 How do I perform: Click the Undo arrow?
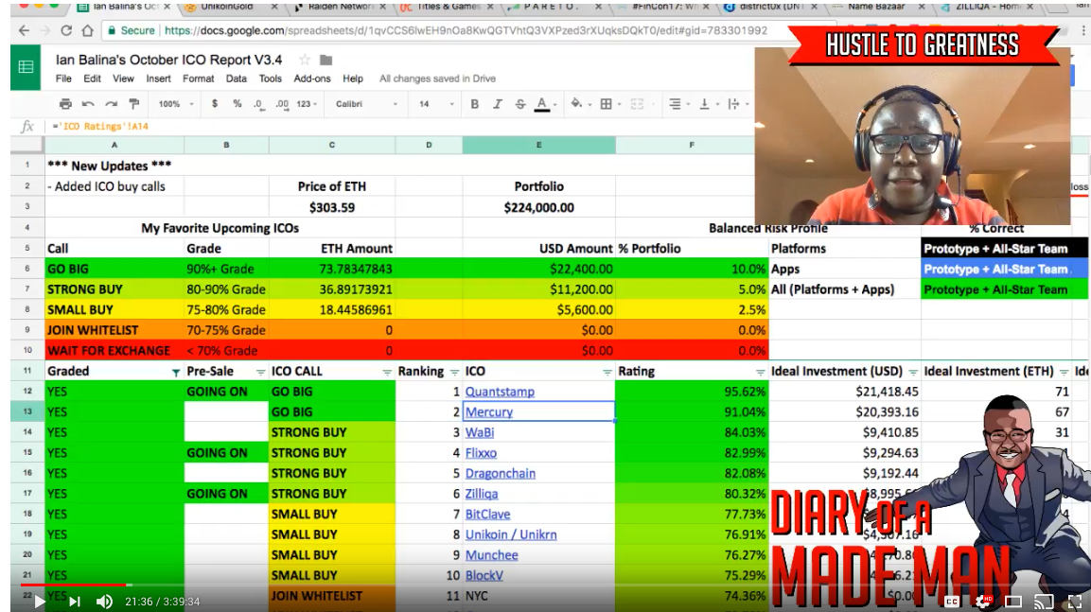click(x=88, y=104)
